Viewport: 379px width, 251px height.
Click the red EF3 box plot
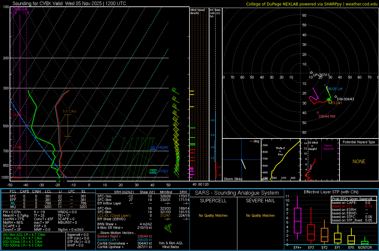(311, 226)
